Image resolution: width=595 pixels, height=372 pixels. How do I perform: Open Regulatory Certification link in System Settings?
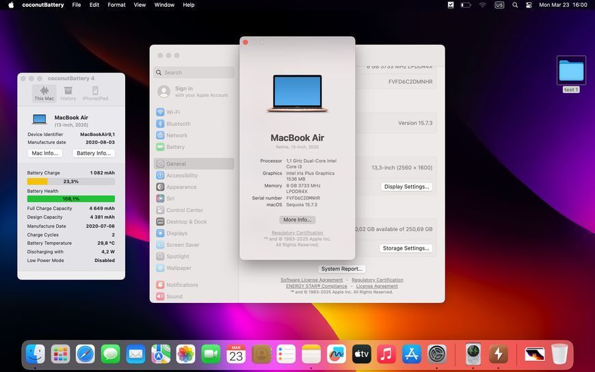coord(378,280)
